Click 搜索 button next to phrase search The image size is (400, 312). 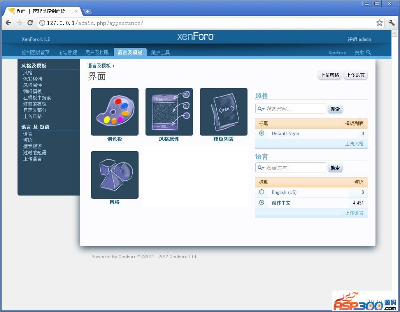point(335,168)
